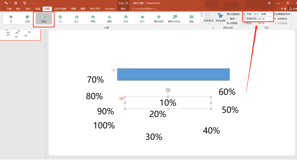
Task: Switch to the 切换 ribbon tab
Action: point(37,9)
